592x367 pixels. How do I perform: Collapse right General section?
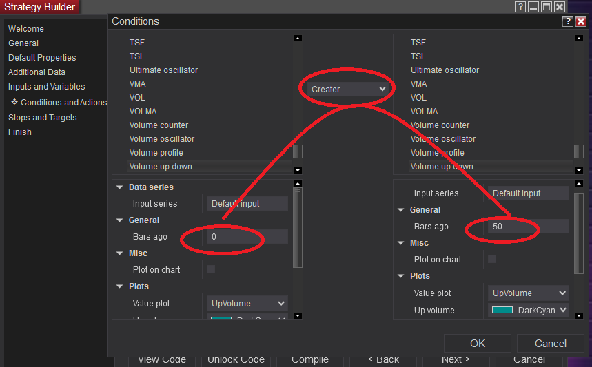(401, 210)
